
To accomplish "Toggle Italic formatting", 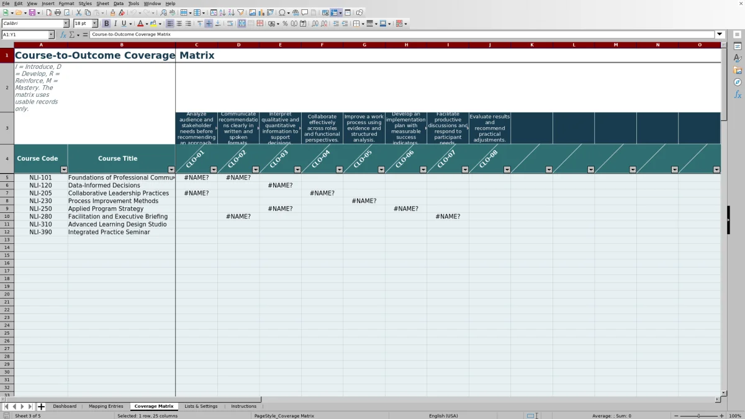I will click(x=115, y=24).
